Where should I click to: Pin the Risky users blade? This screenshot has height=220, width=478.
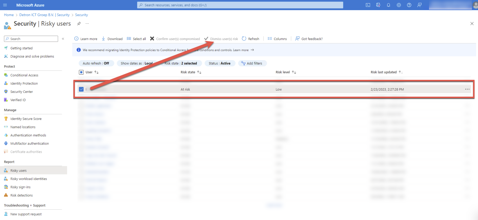[x=79, y=24]
